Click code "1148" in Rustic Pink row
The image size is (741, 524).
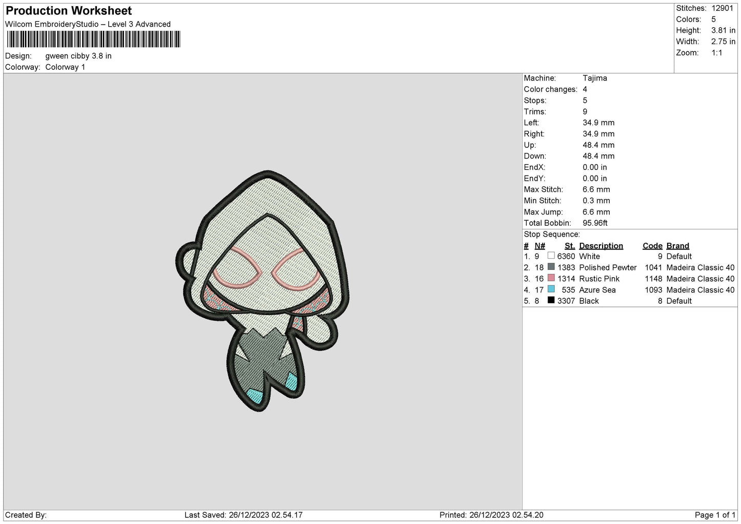click(654, 279)
